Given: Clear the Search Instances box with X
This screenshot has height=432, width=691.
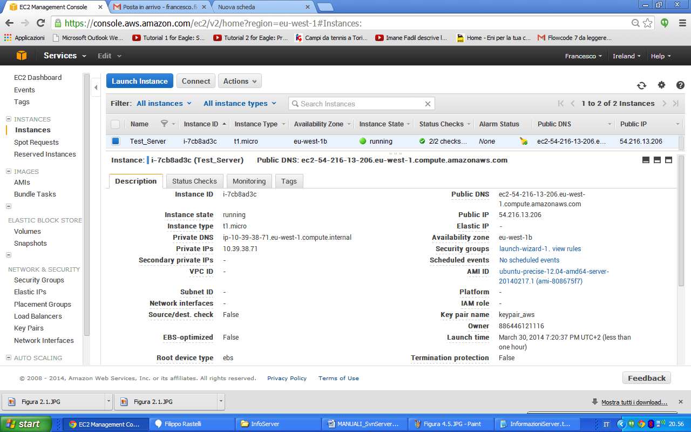Looking at the screenshot, I should click(428, 104).
